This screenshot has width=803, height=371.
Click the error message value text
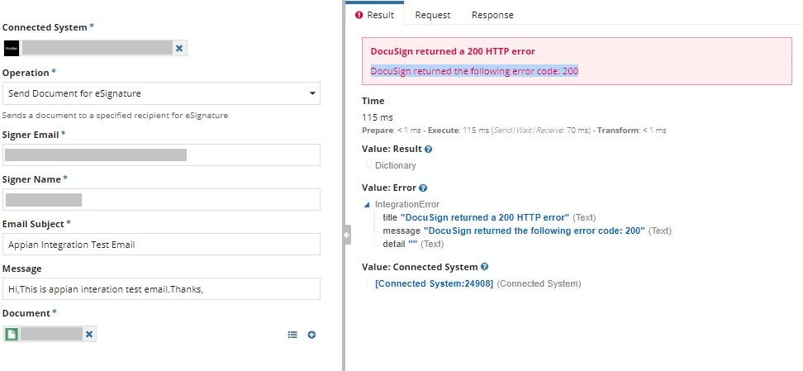click(535, 231)
